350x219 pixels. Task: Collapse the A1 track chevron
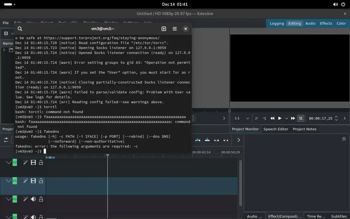pyautogui.click(x=9, y=199)
